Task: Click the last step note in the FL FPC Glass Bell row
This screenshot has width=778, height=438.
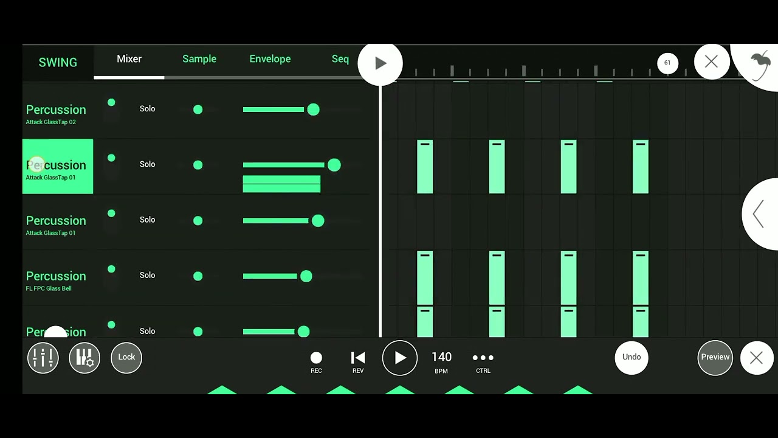Action: point(641,278)
